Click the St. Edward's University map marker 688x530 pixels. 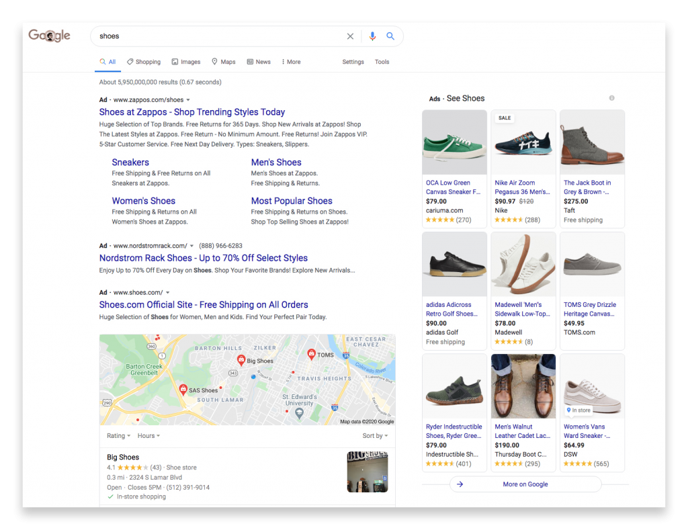pyautogui.click(x=299, y=413)
